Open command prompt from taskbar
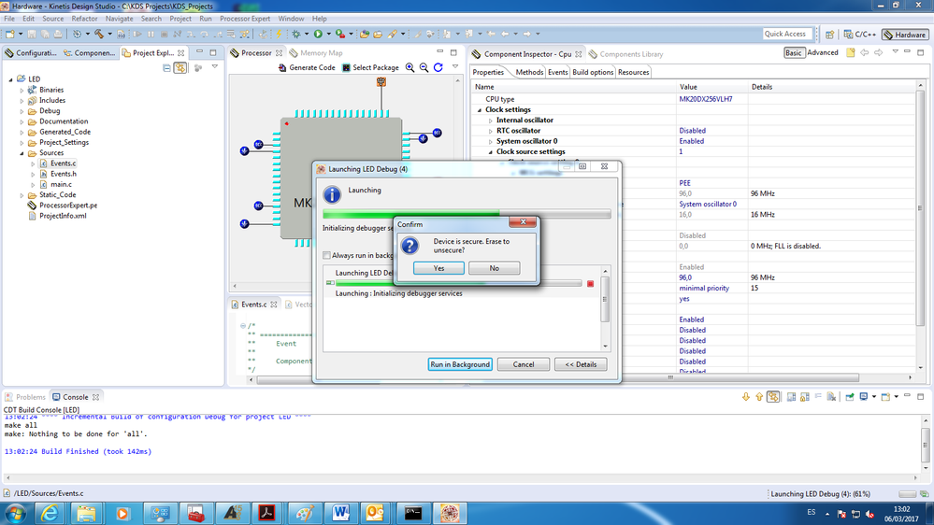 413,513
